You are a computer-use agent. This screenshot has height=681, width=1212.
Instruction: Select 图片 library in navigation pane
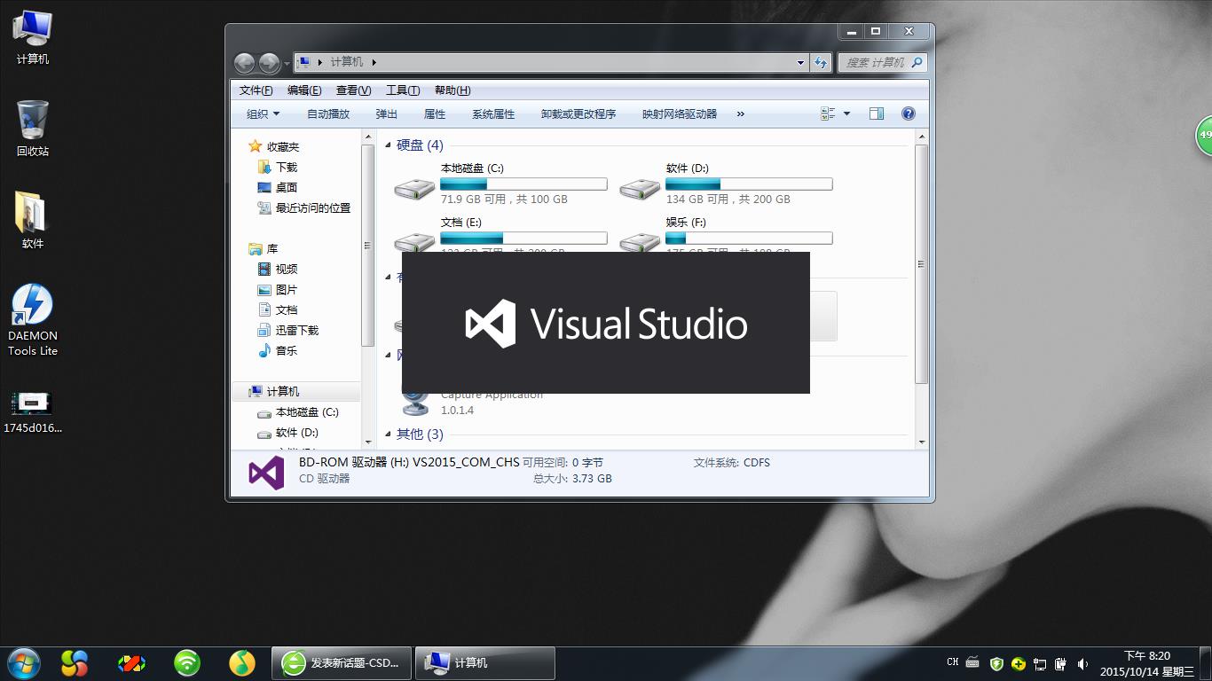click(x=277, y=289)
